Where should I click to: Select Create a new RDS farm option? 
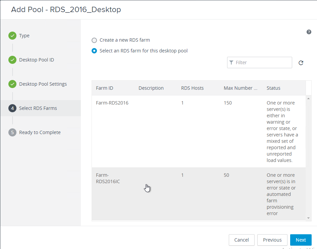(x=94, y=40)
